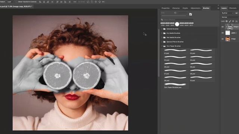Switch to Character tab

[x=176, y=8]
